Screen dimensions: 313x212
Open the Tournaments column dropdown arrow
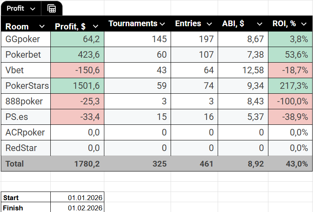point(162,24)
